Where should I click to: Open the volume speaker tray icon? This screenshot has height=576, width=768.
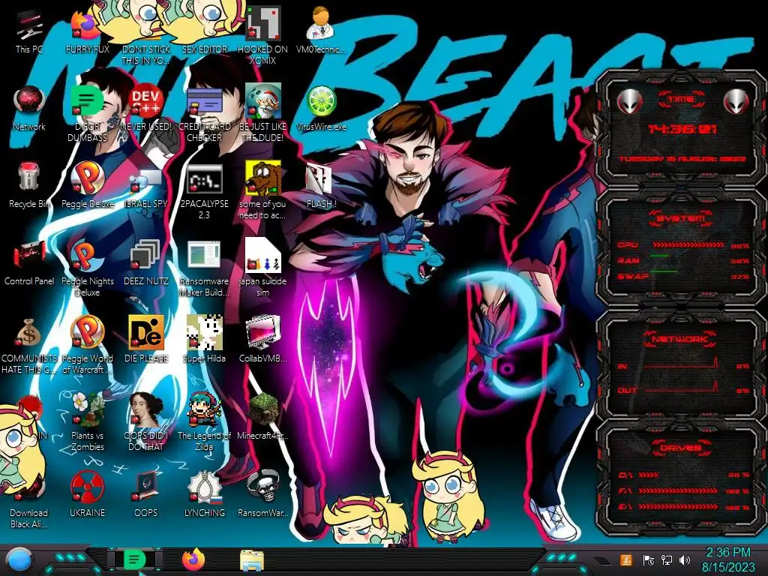click(685, 559)
